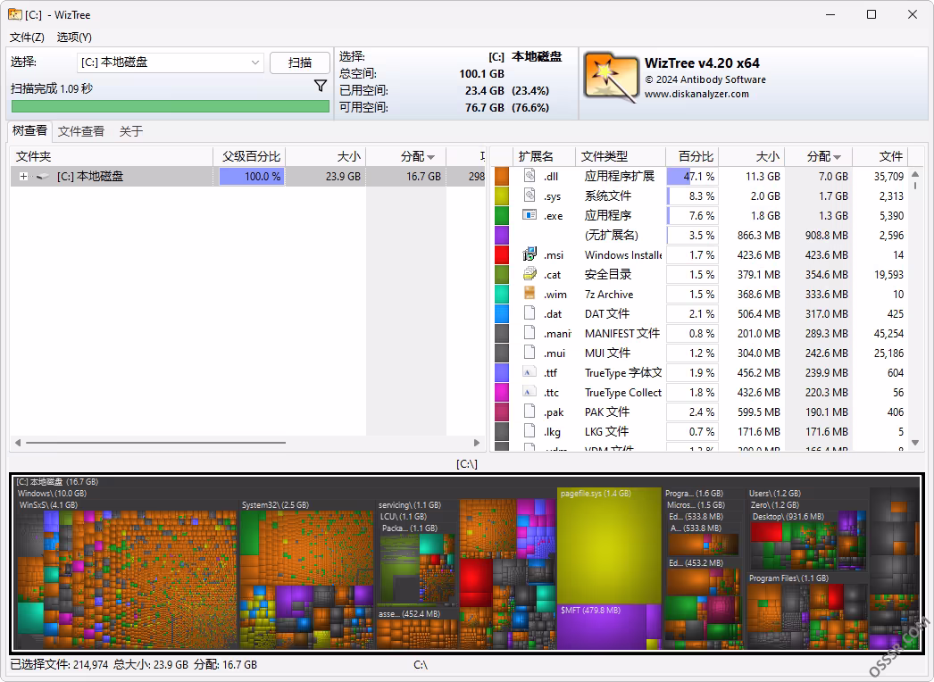Click the yellow .sys color swatch
Image resolution: width=934 pixels, height=682 pixels.
pos(502,196)
